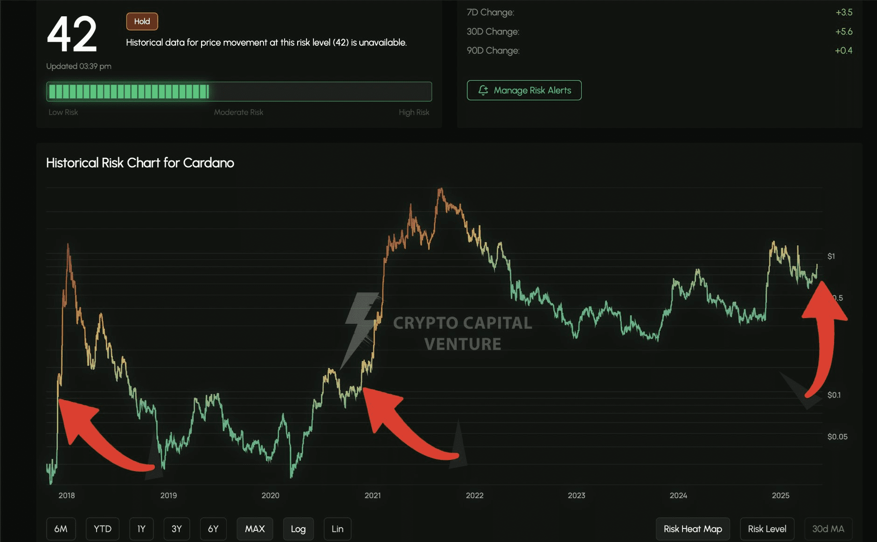Select the YTD time range

pyautogui.click(x=103, y=528)
